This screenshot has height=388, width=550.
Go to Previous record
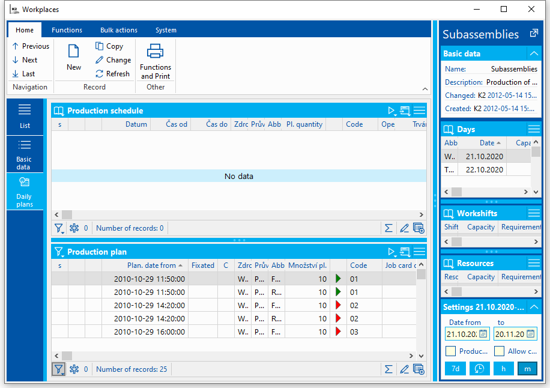tap(31, 46)
